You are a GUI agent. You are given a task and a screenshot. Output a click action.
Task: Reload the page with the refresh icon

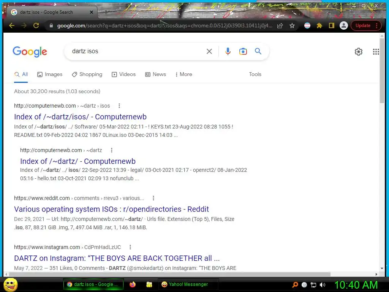(x=36, y=25)
